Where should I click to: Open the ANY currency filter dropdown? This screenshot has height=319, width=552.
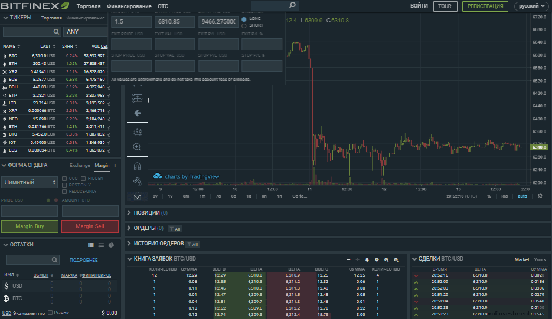[86, 32]
